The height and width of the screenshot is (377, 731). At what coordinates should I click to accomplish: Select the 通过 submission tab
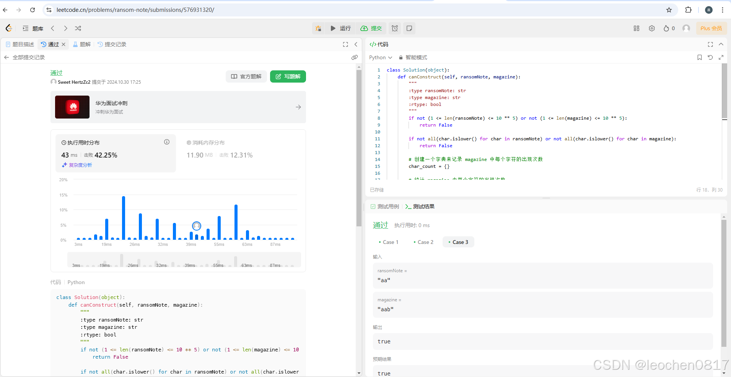50,44
